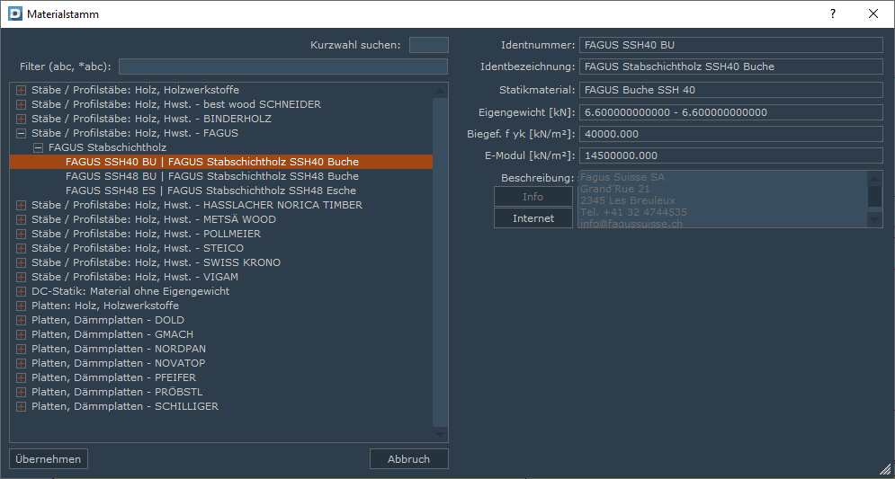This screenshot has width=895, height=479.
Task: Click Beschreibung scroll-up arrow
Action: coord(874,179)
